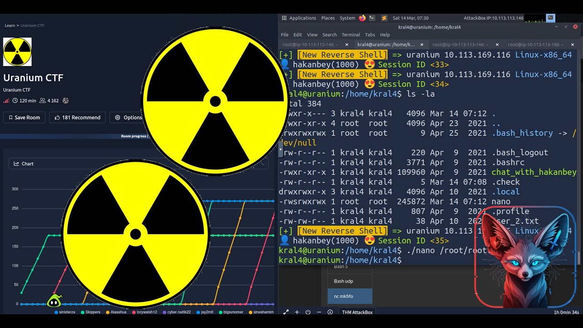Open the system monitor graph in the panel
The height and width of the screenshot is (328, 583).
(x=535, y=18)
